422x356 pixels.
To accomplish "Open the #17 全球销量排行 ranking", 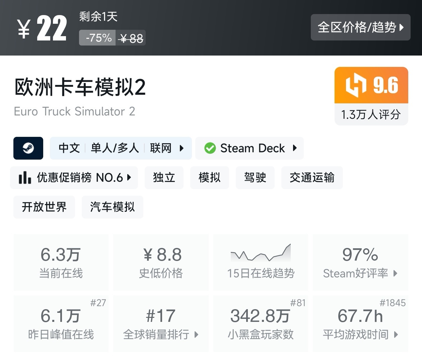I will point(161,324).
